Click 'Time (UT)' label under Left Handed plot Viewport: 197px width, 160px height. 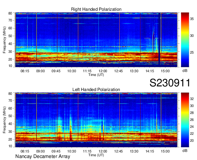pyautogui.click(x=96, y=155)
